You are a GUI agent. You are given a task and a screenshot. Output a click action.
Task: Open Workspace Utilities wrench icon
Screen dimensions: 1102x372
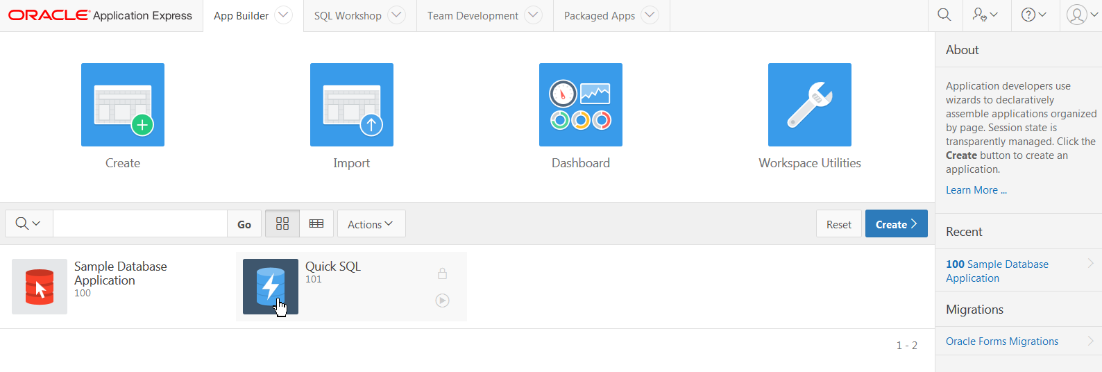tap(810, 105)
